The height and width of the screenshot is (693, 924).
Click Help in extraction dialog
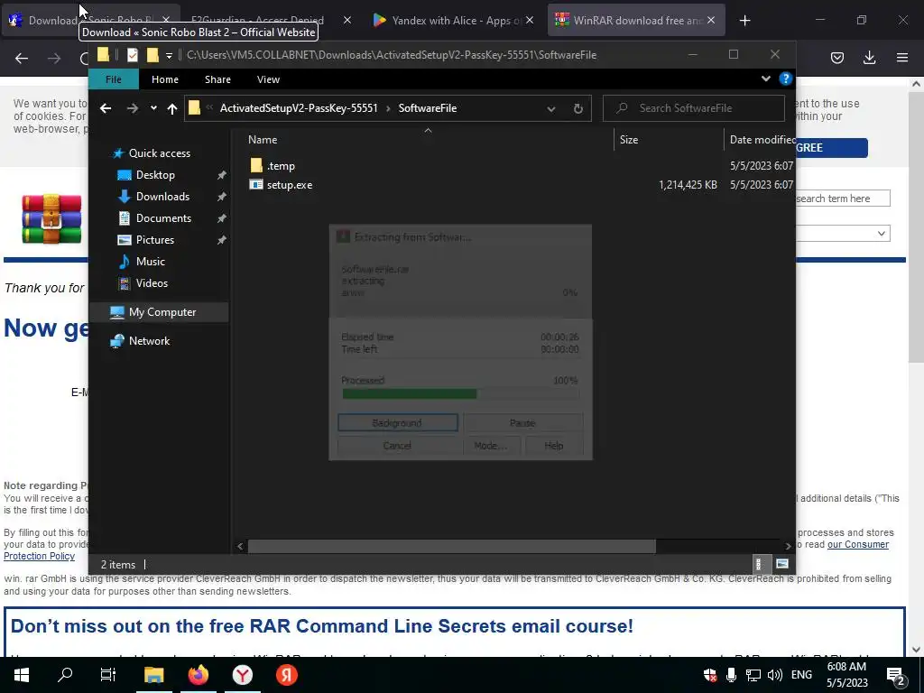(x=554, y=446)
